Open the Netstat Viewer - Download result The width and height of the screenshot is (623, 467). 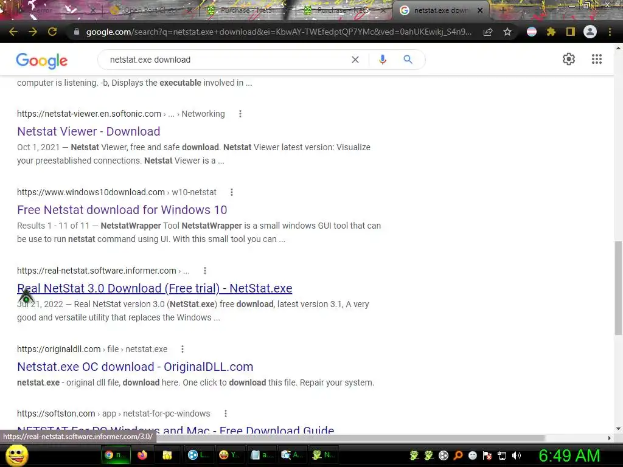(89, 131)
